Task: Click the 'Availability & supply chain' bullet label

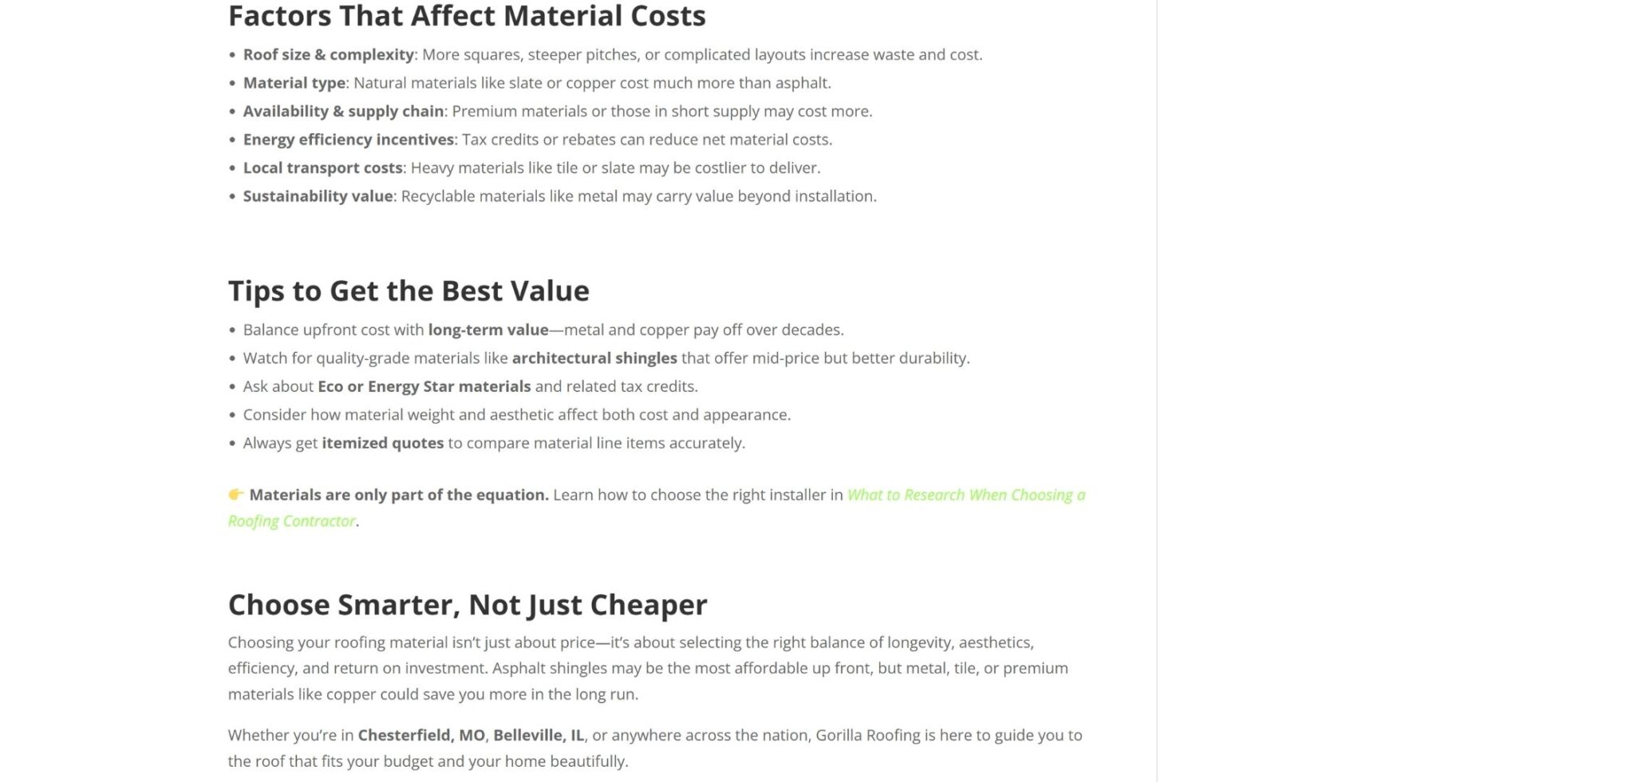Action: (343, 112)
